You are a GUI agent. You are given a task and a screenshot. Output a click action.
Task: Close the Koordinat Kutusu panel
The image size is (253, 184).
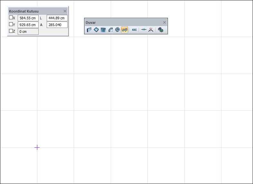[65, 11]
